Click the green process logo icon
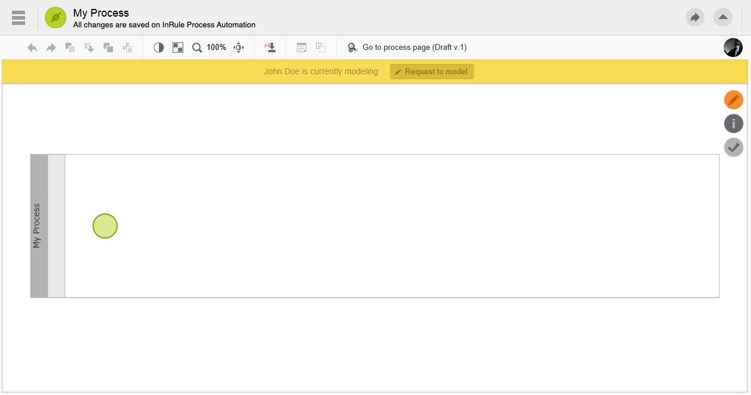This screenshot has width=751, height=395. click(x=55, y=18)
